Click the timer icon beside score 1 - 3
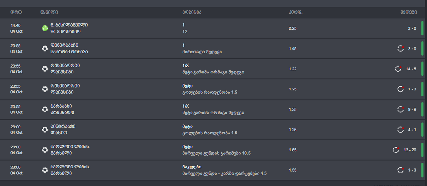Viewport: 427px width, 186px height. (401, 89)
